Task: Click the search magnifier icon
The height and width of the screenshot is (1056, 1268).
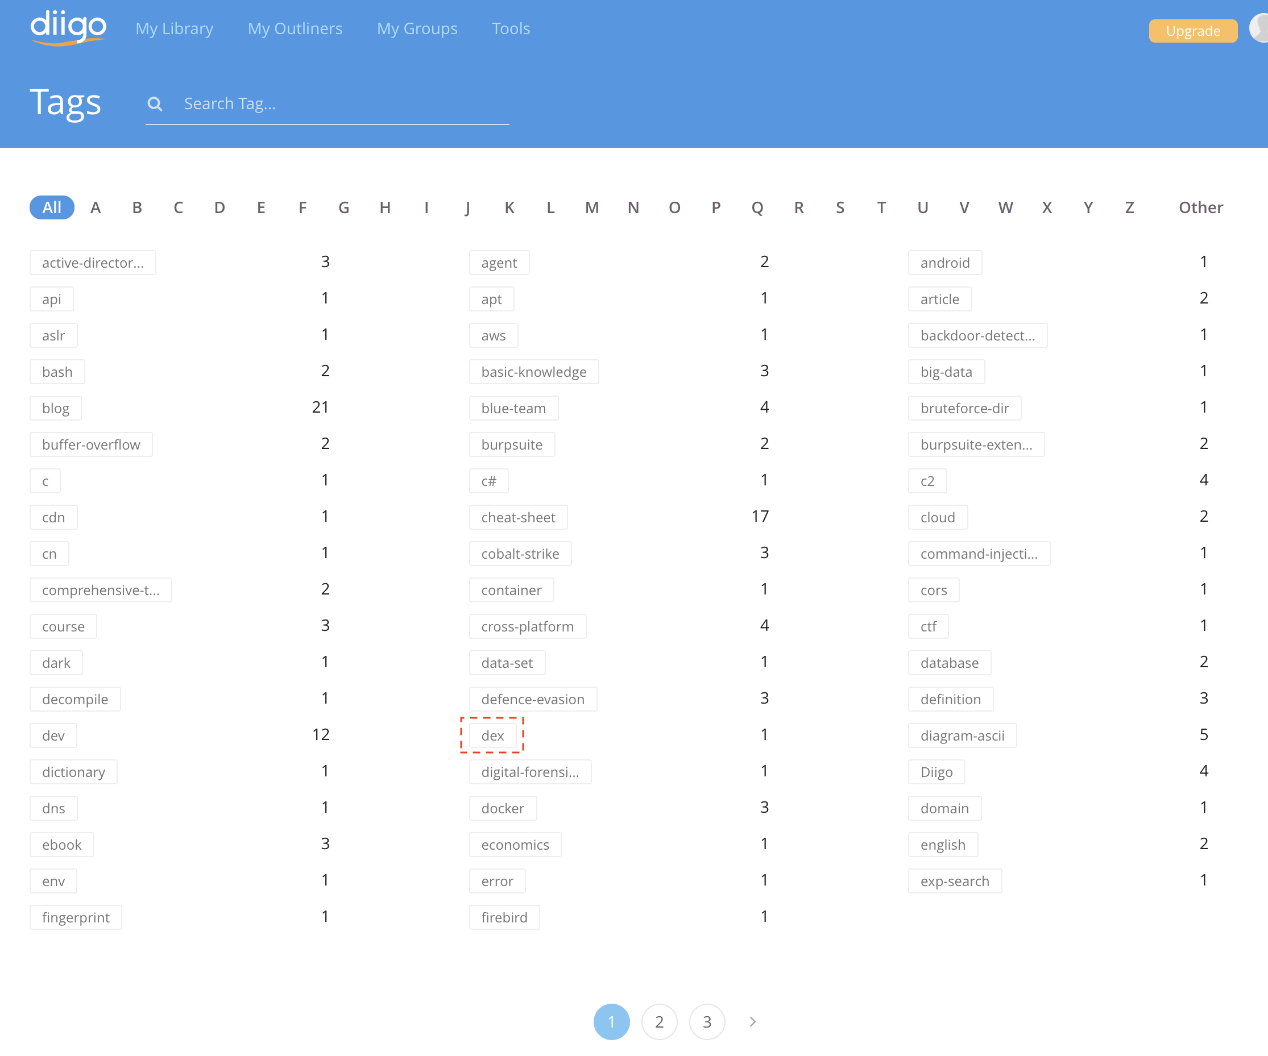Action: (x=155, y=104)
